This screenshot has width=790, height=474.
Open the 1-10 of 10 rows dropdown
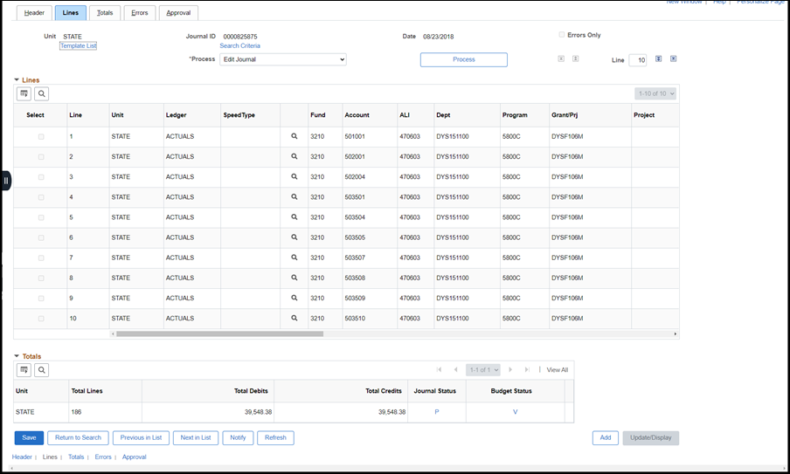[x=655, y=93]
